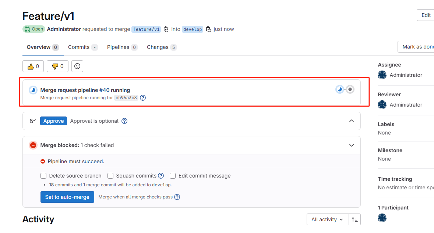Click the Approve button
Image resolution: width=434 pixels, height=233 pixels.
[53, 121]
